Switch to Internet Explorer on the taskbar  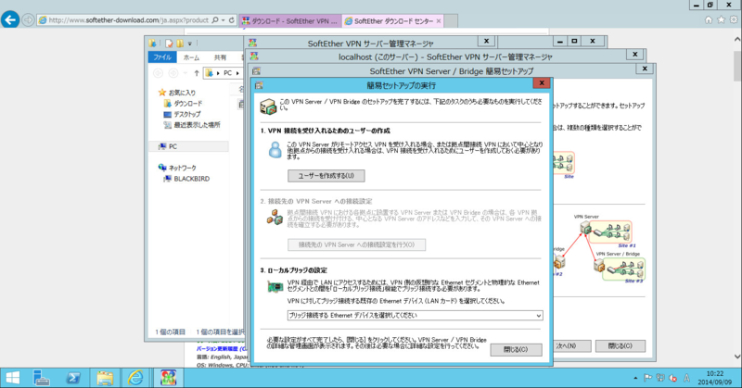click(x=135, y=378)
